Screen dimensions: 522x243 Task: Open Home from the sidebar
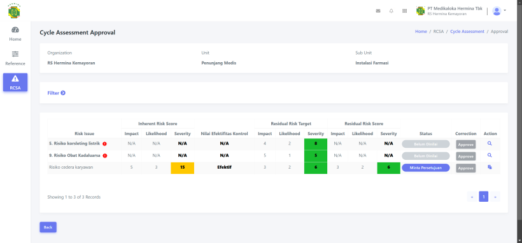[15, 34]
